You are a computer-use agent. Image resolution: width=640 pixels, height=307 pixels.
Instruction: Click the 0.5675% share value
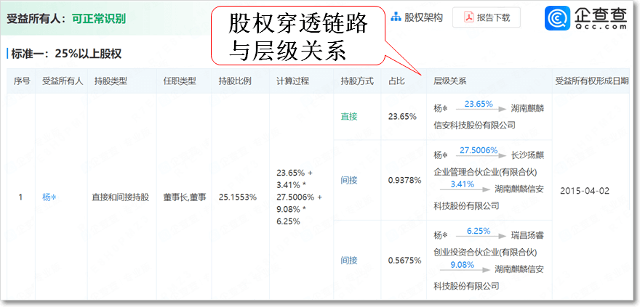[404, 261]
